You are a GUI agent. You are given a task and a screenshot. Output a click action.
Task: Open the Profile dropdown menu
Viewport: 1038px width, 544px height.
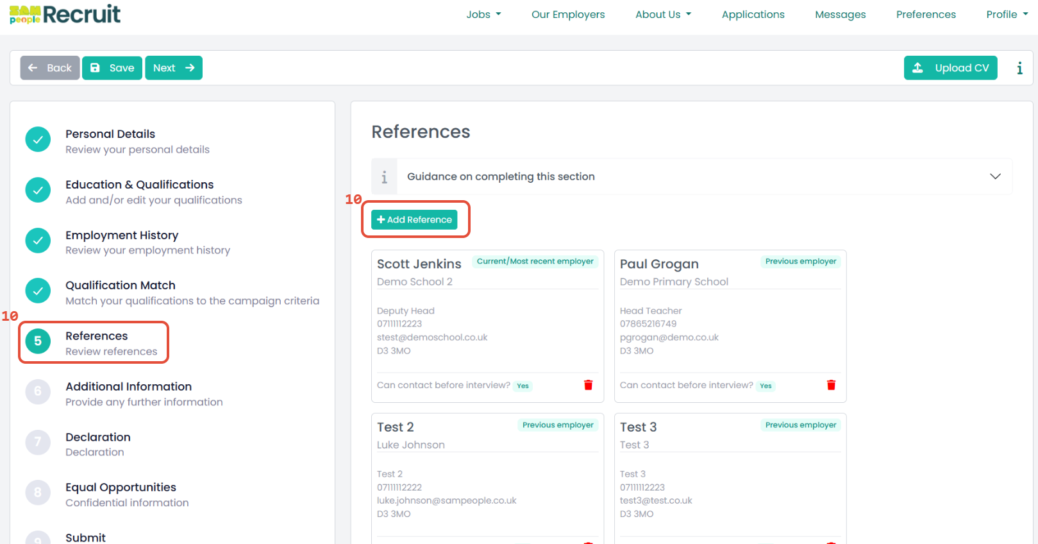click(x=1007, y=14)
